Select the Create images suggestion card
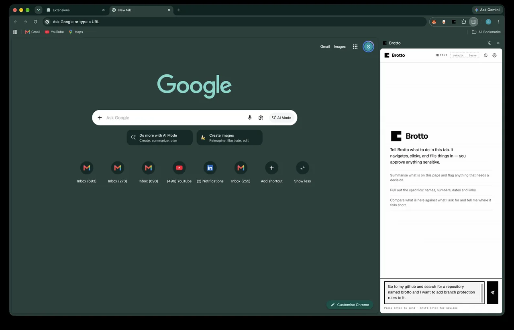Viewport: 514px width, 330px height. tap(230, 137)
